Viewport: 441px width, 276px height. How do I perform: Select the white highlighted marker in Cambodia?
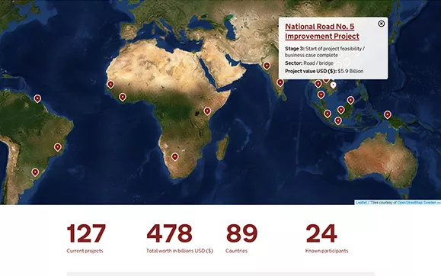334,85
